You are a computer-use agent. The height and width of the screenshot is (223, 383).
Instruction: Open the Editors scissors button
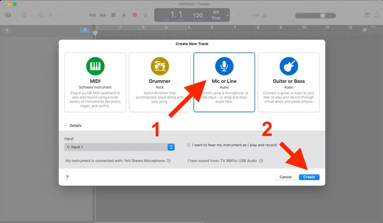(50, 15)
